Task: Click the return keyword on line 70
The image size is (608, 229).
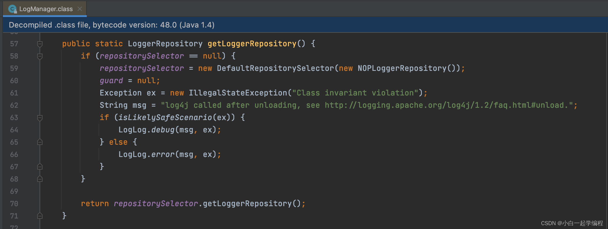Action: pos(95,204)
